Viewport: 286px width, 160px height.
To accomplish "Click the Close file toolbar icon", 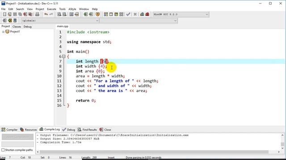I will [25, 14].
